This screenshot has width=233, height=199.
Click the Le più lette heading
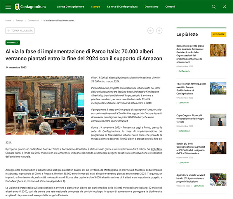click(187, 34)
